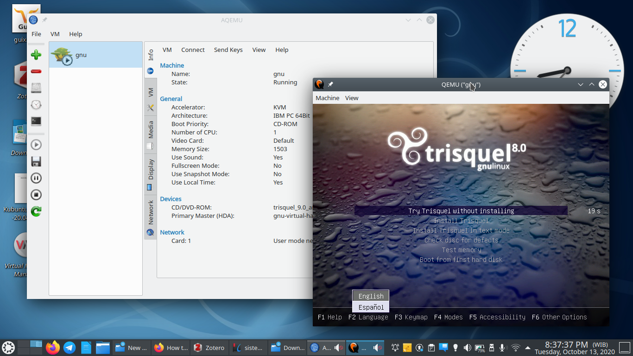633x356 pixels.
Task: Launch Firefox from the taskbar
Action: click(53, 347)
